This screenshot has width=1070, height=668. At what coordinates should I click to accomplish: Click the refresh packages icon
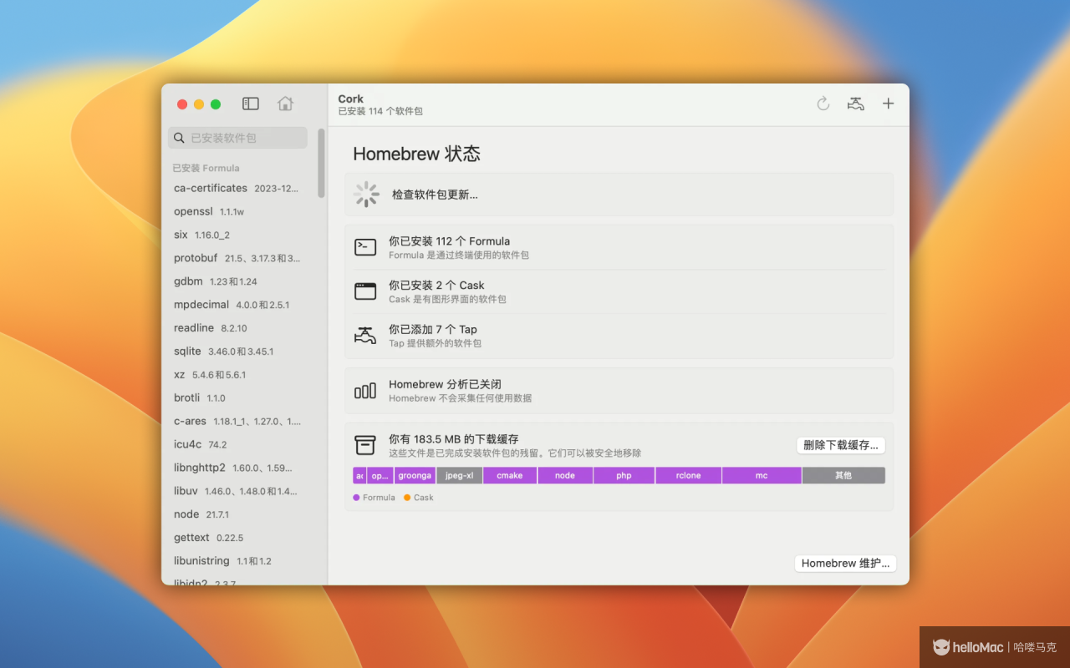[823, 104]
